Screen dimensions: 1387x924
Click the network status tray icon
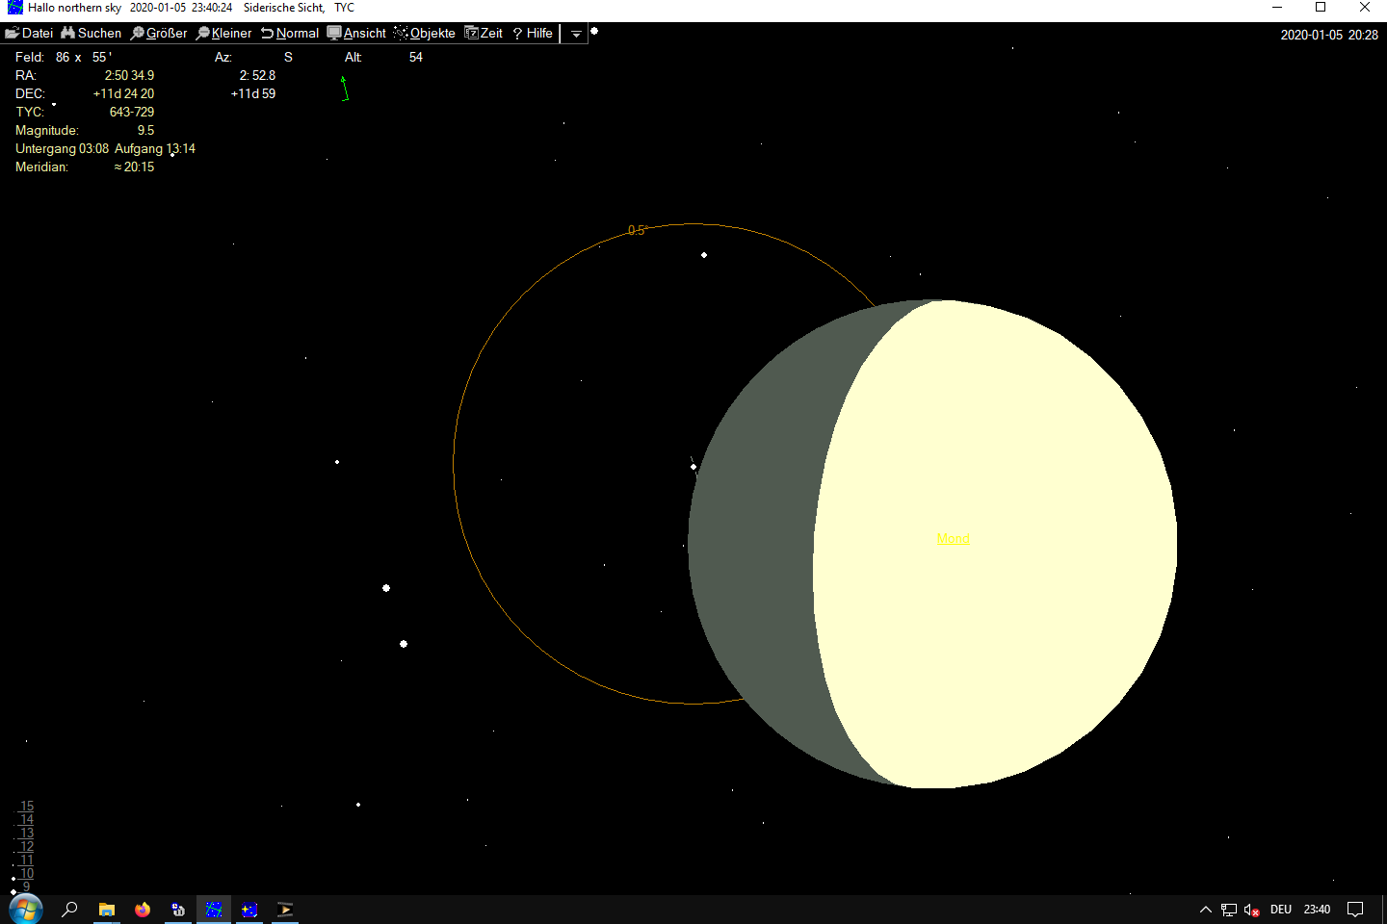pos(1228,910)
